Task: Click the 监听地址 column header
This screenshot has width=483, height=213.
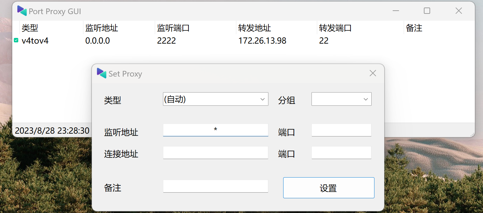Action: (x=101, y=28)
